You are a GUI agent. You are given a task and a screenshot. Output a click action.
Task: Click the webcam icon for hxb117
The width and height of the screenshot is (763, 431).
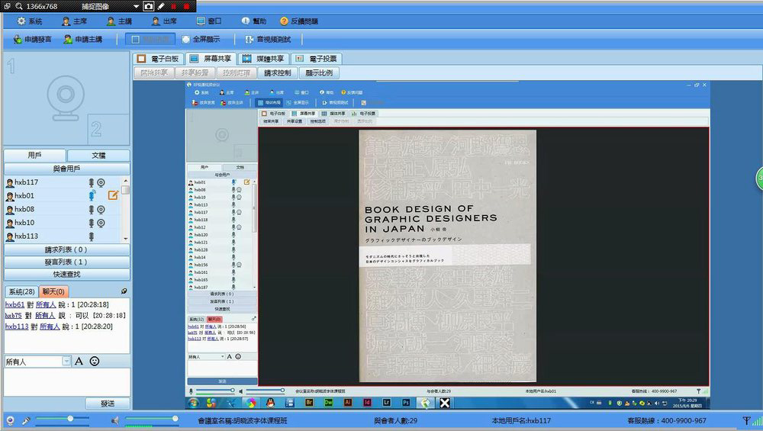coord(101,183)
